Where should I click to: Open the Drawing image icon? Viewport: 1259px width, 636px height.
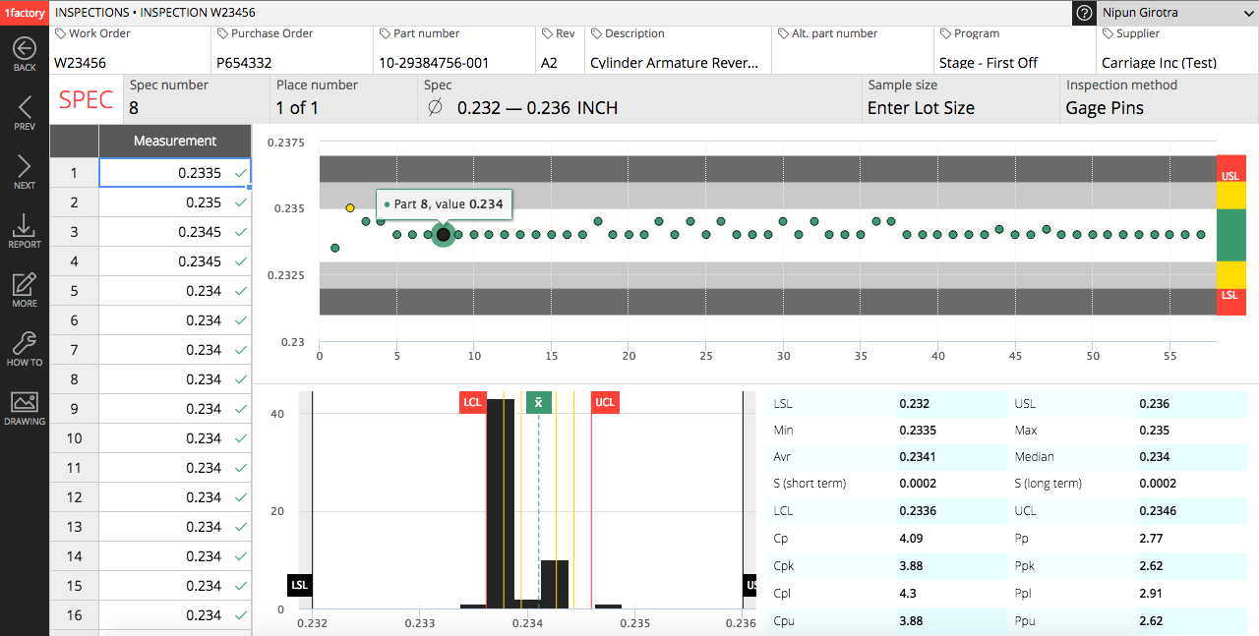[x=25, y=403]
